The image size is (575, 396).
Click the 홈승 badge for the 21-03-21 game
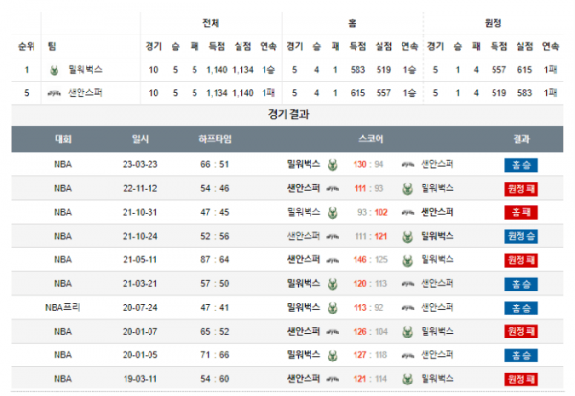point(520,284)
